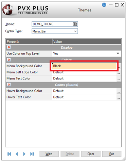This screenshot has height=162, width=127.
Task: Go to the next record arrow
Action: 24,154
